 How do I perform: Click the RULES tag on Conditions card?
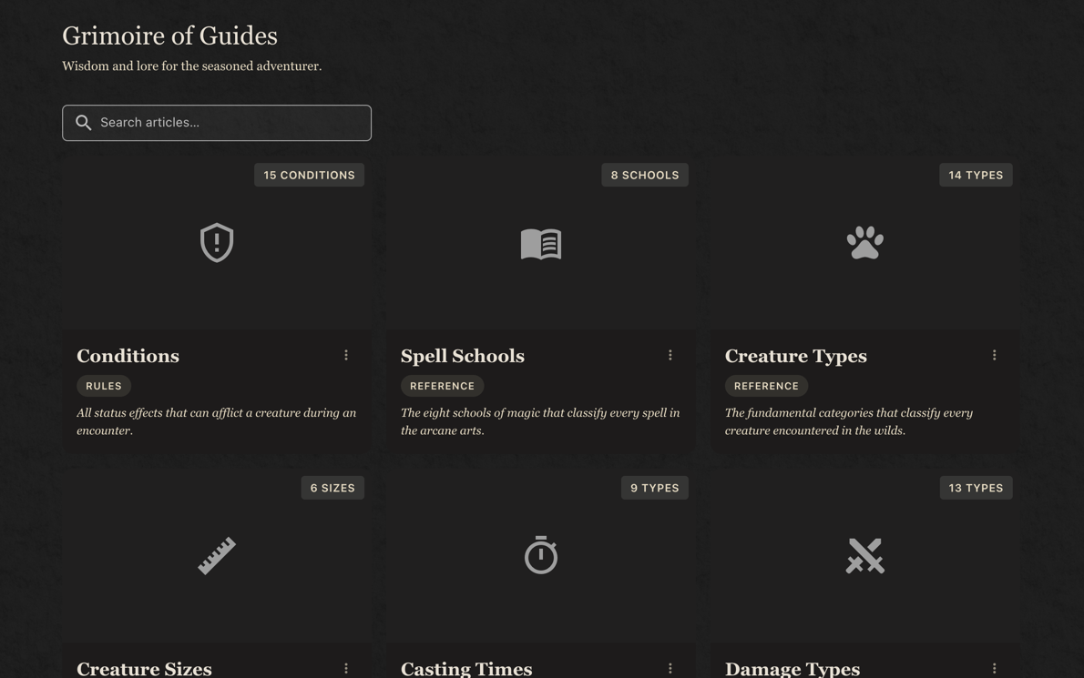point(104,386)
